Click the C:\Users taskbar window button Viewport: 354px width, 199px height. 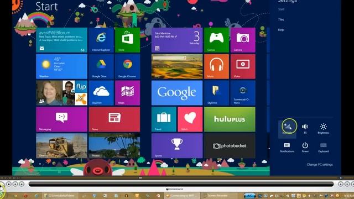[61, 196]
